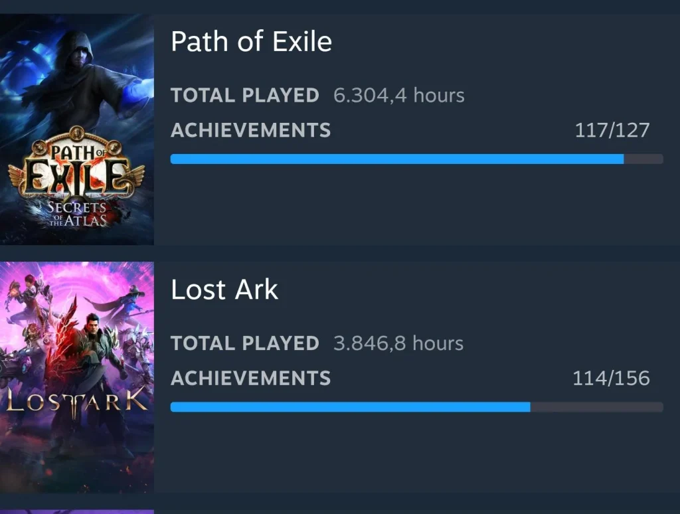The height and width of the screenshot is (514, 680).
Task: View Lost Ark ACHIEVEMENTS label
Action: pyautogui.click(x=250, y=378)
